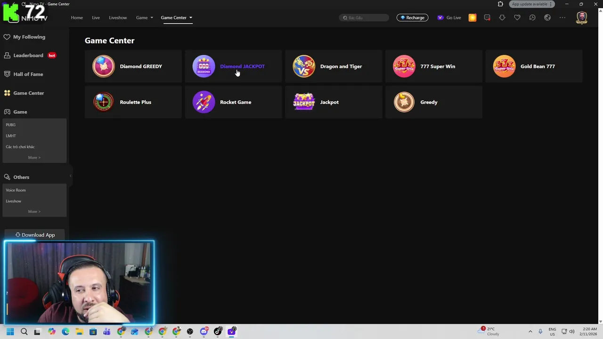Open the weather widget 21°C Cloudy
Image resolution: width=603 pixels, height=339 pixels.
pyautogui.click(x=489, y=331)
